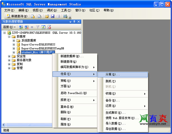
Task: Click the script icon with red mark
Action: (x=49, y=27)
